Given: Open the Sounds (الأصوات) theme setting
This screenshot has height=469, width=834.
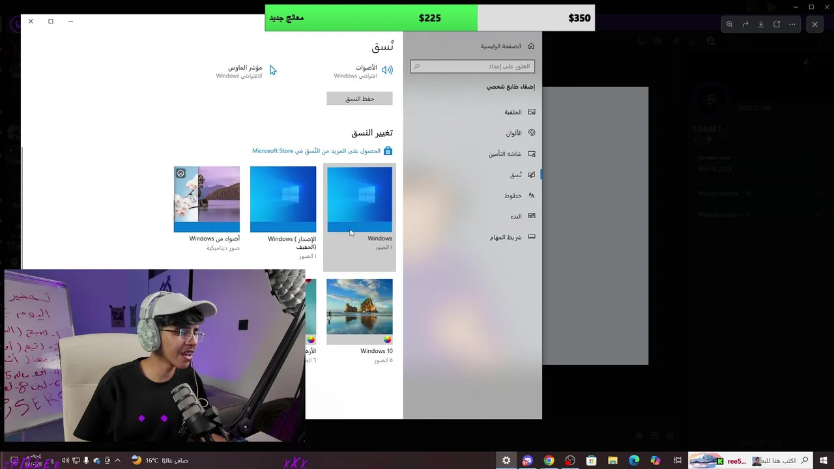Looking at the screenshot, I should [x=364, y=71].
